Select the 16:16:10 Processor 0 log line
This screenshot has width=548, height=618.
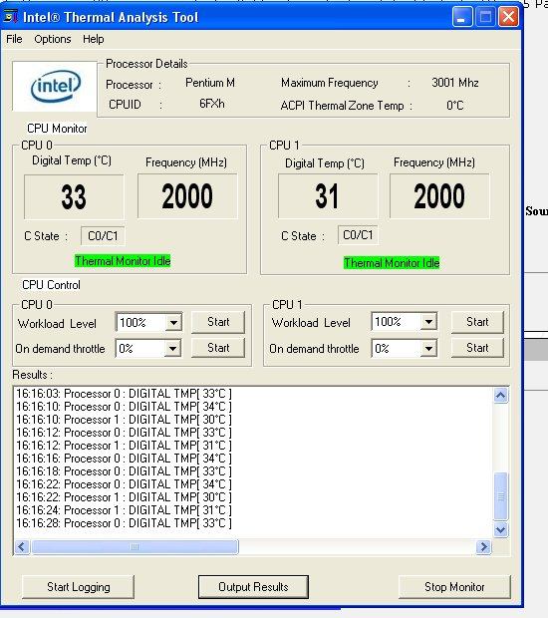(x=124, y=407)
